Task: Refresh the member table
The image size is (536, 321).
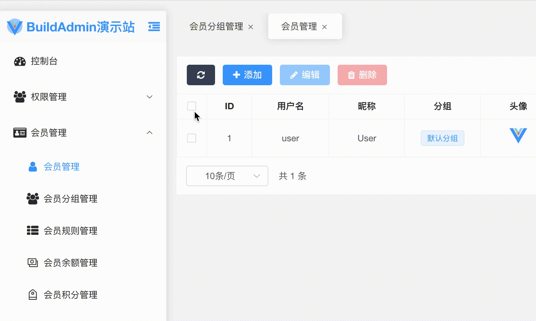Action: [x=201, y=75]
